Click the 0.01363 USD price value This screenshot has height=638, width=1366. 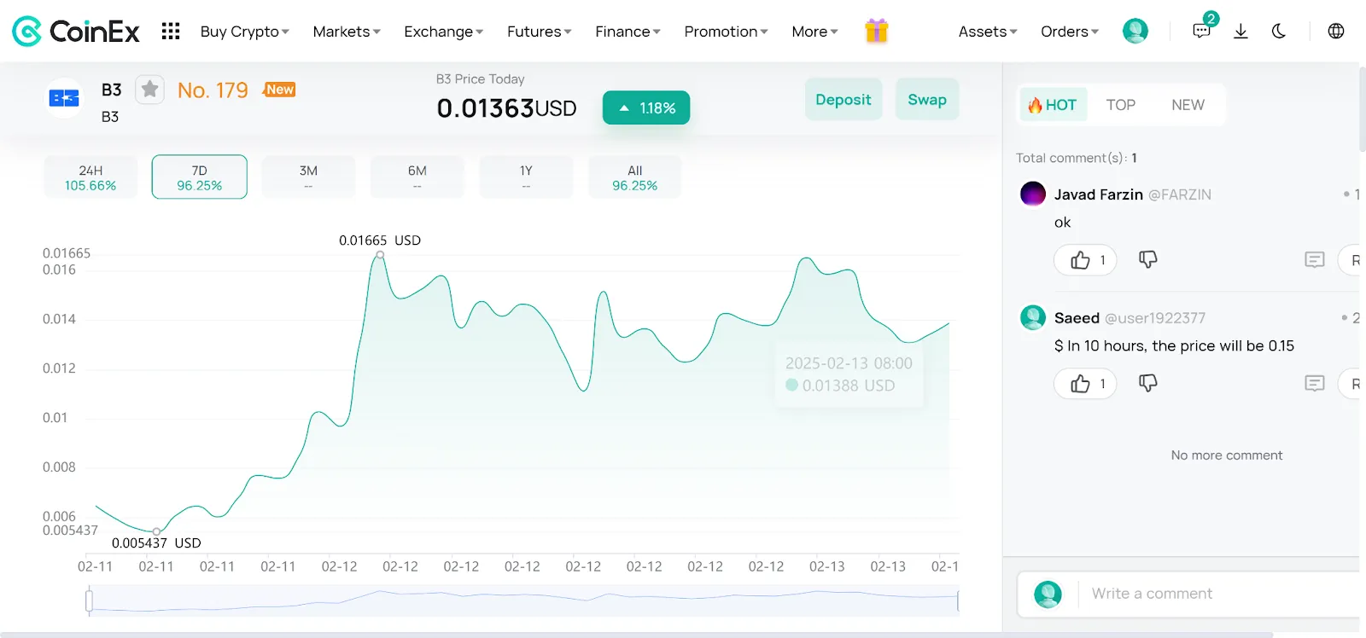point(506,108)
